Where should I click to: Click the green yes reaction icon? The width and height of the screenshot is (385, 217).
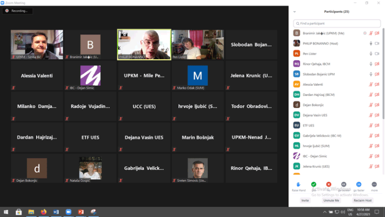(x=313, y=184)
